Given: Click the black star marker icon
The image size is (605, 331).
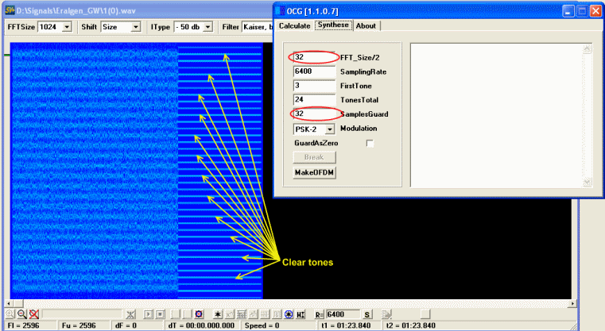Looking at the screenshot, I should pos(217,314).
